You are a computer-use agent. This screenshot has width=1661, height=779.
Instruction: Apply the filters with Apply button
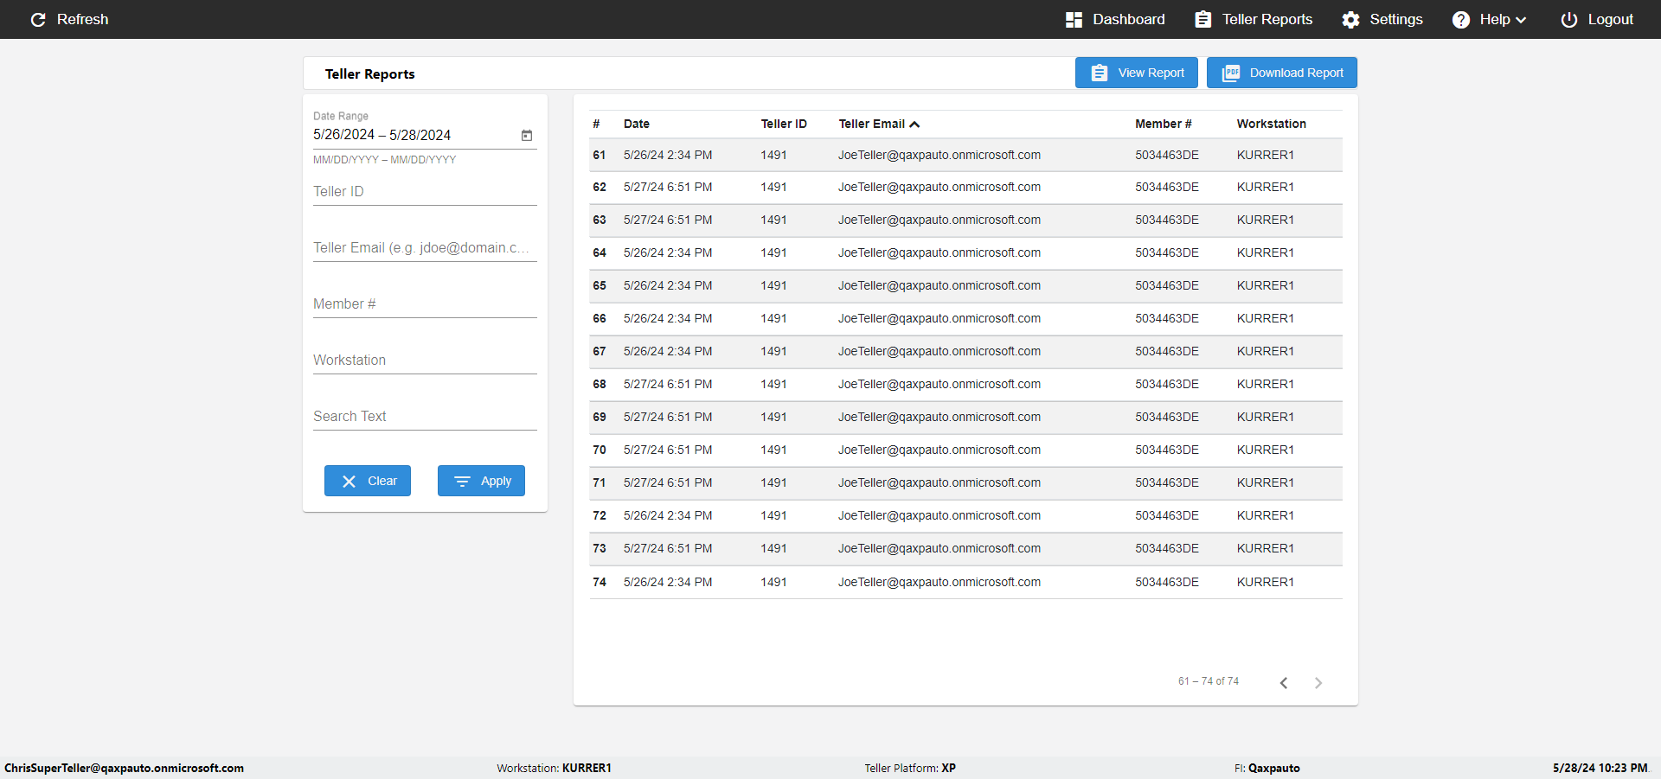pos(481,481)
